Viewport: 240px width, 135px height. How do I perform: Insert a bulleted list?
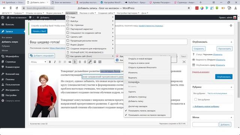click(60, 62)
